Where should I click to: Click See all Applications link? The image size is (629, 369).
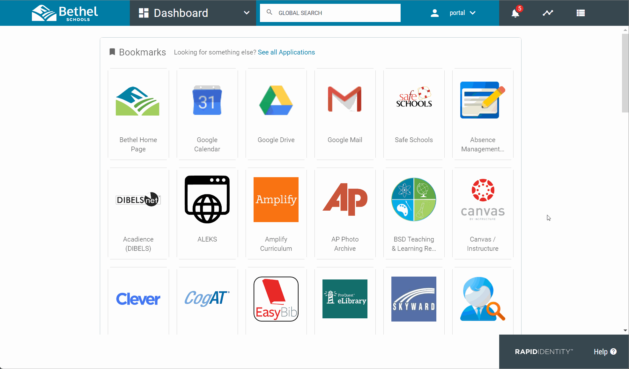point(286,52)
